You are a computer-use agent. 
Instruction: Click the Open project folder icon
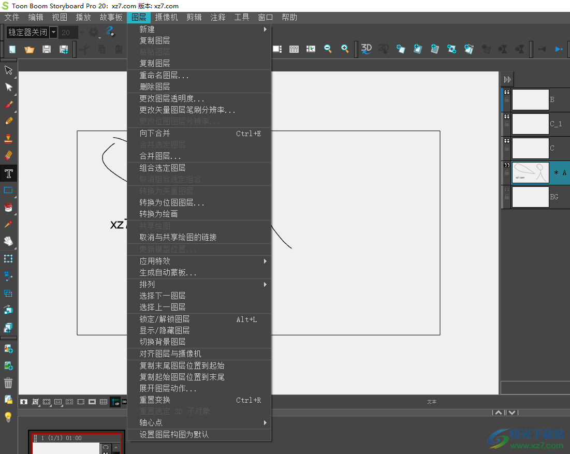29,49
